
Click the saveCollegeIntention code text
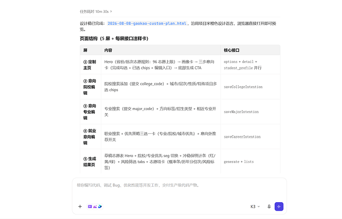coord(243,87)
